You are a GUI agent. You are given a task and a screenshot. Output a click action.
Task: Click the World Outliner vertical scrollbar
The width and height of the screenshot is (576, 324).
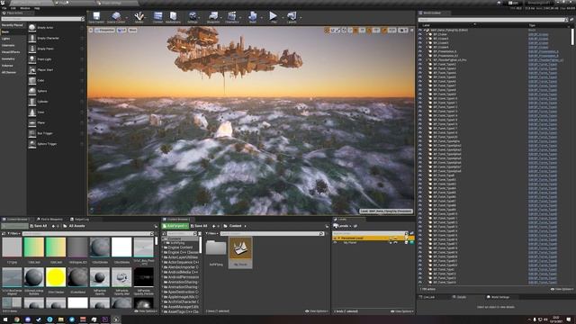[572, 37]
